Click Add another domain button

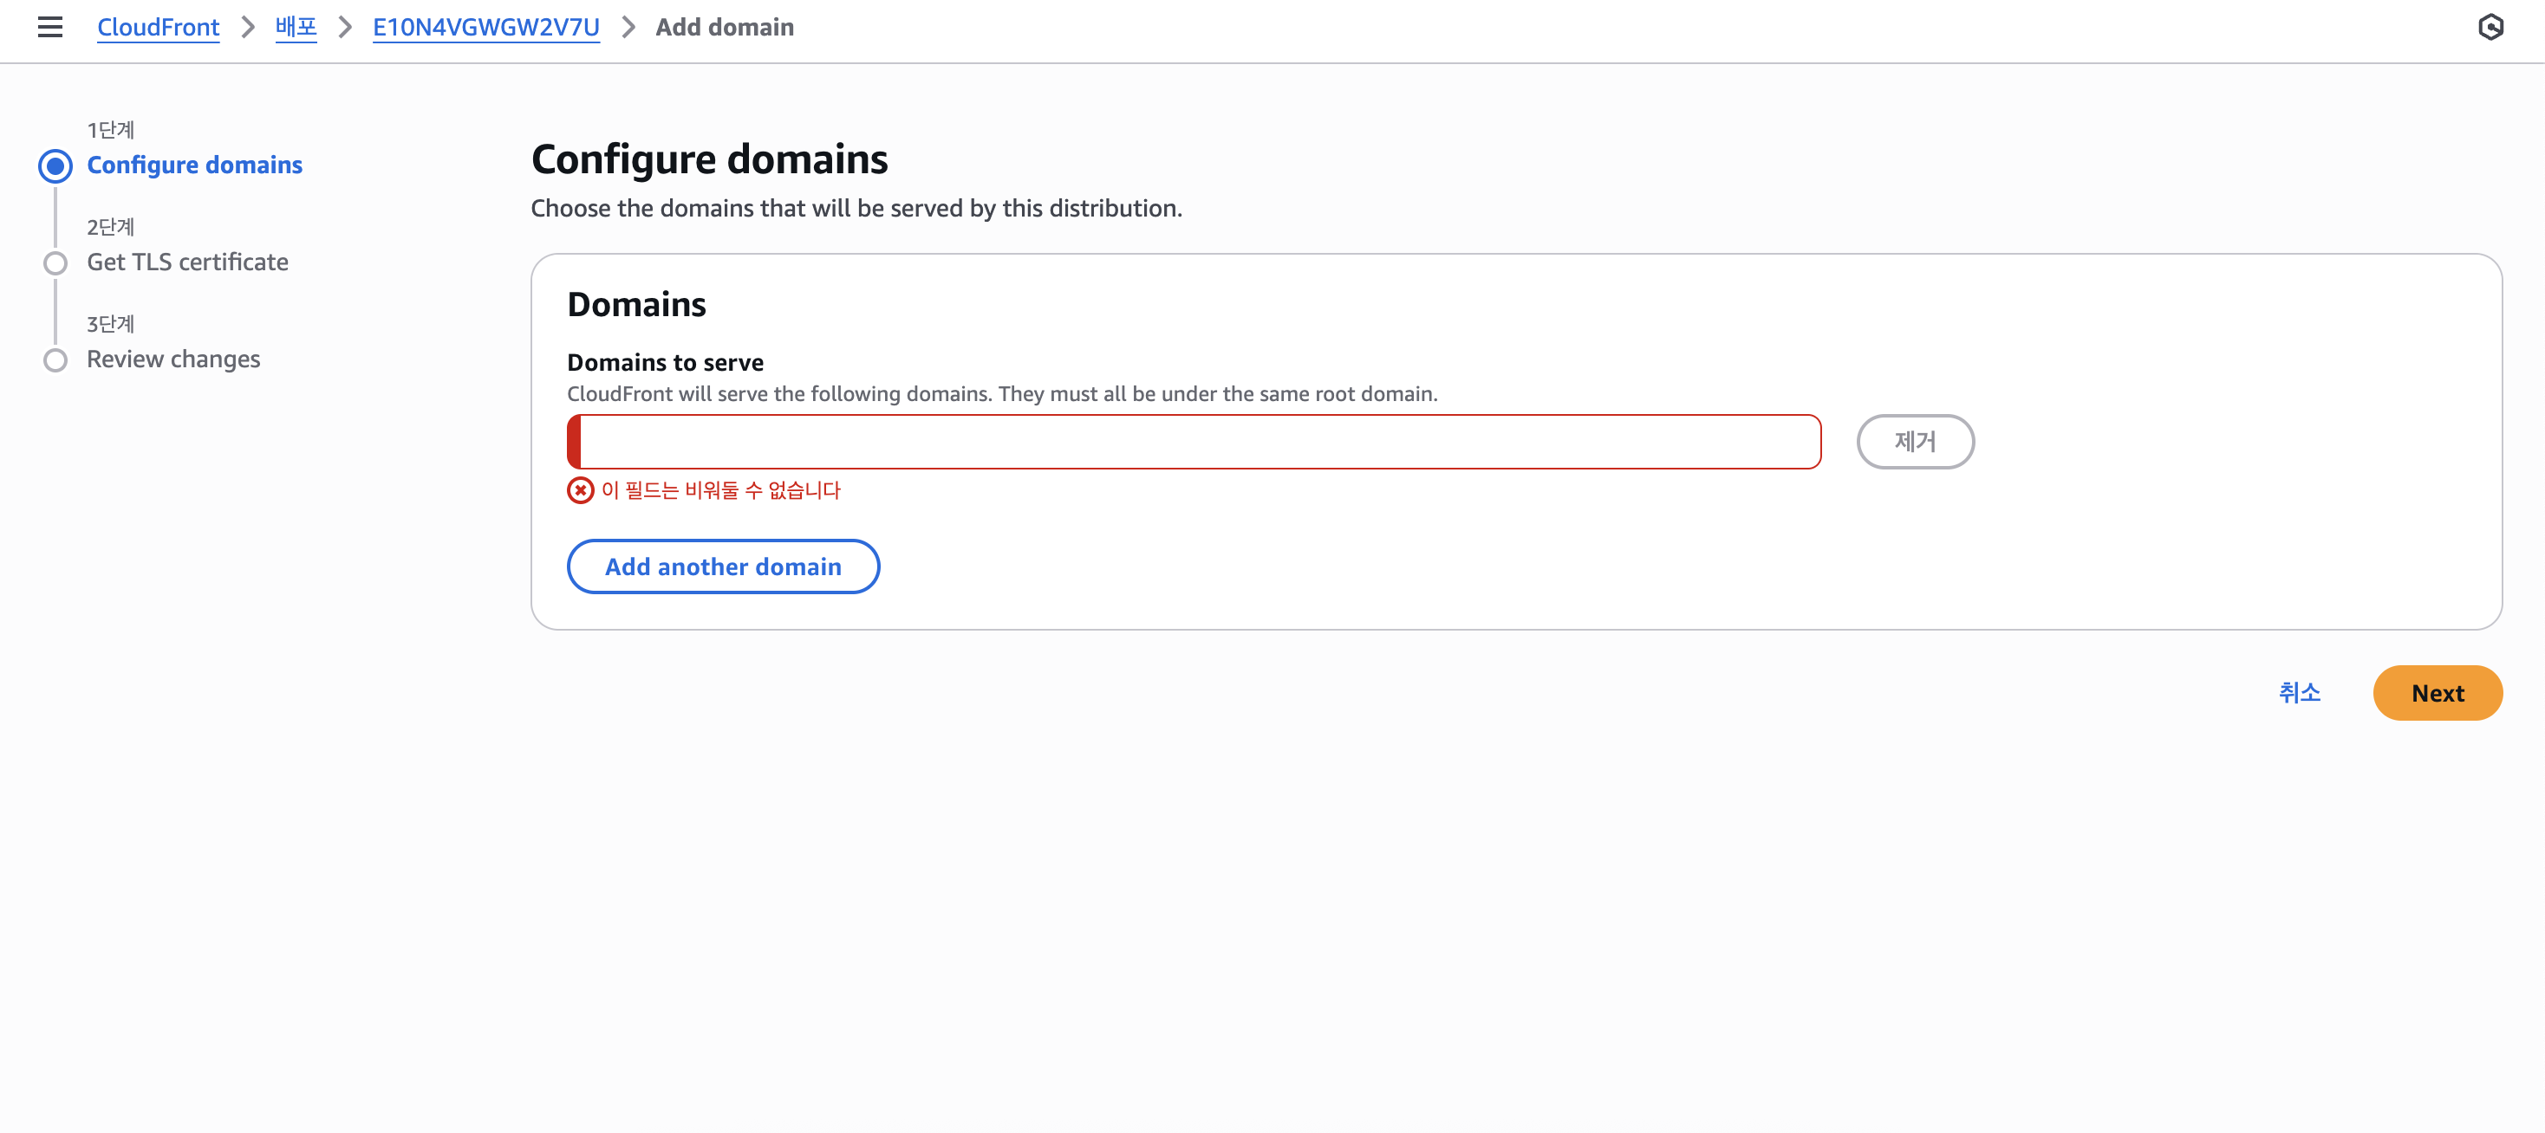[722, 566]
